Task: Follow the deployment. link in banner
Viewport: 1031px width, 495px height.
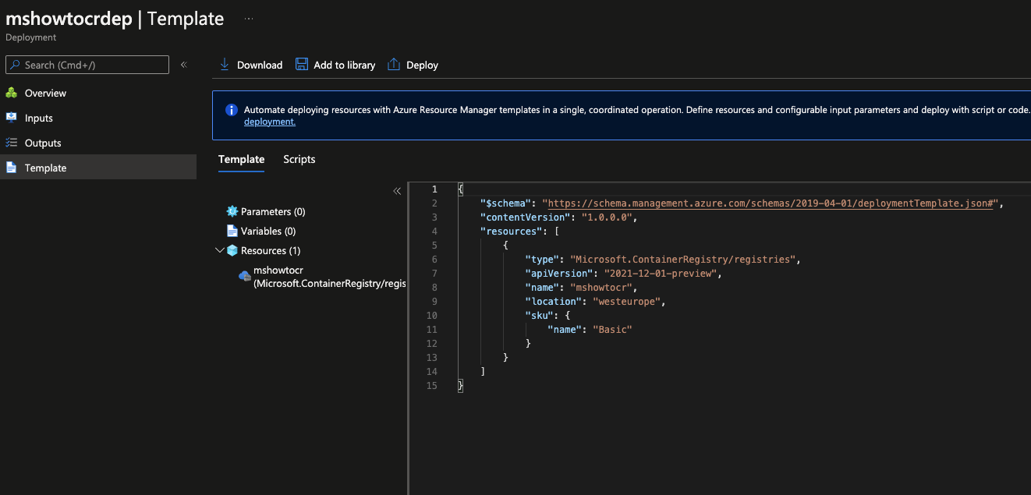Action: pos(270,122)
